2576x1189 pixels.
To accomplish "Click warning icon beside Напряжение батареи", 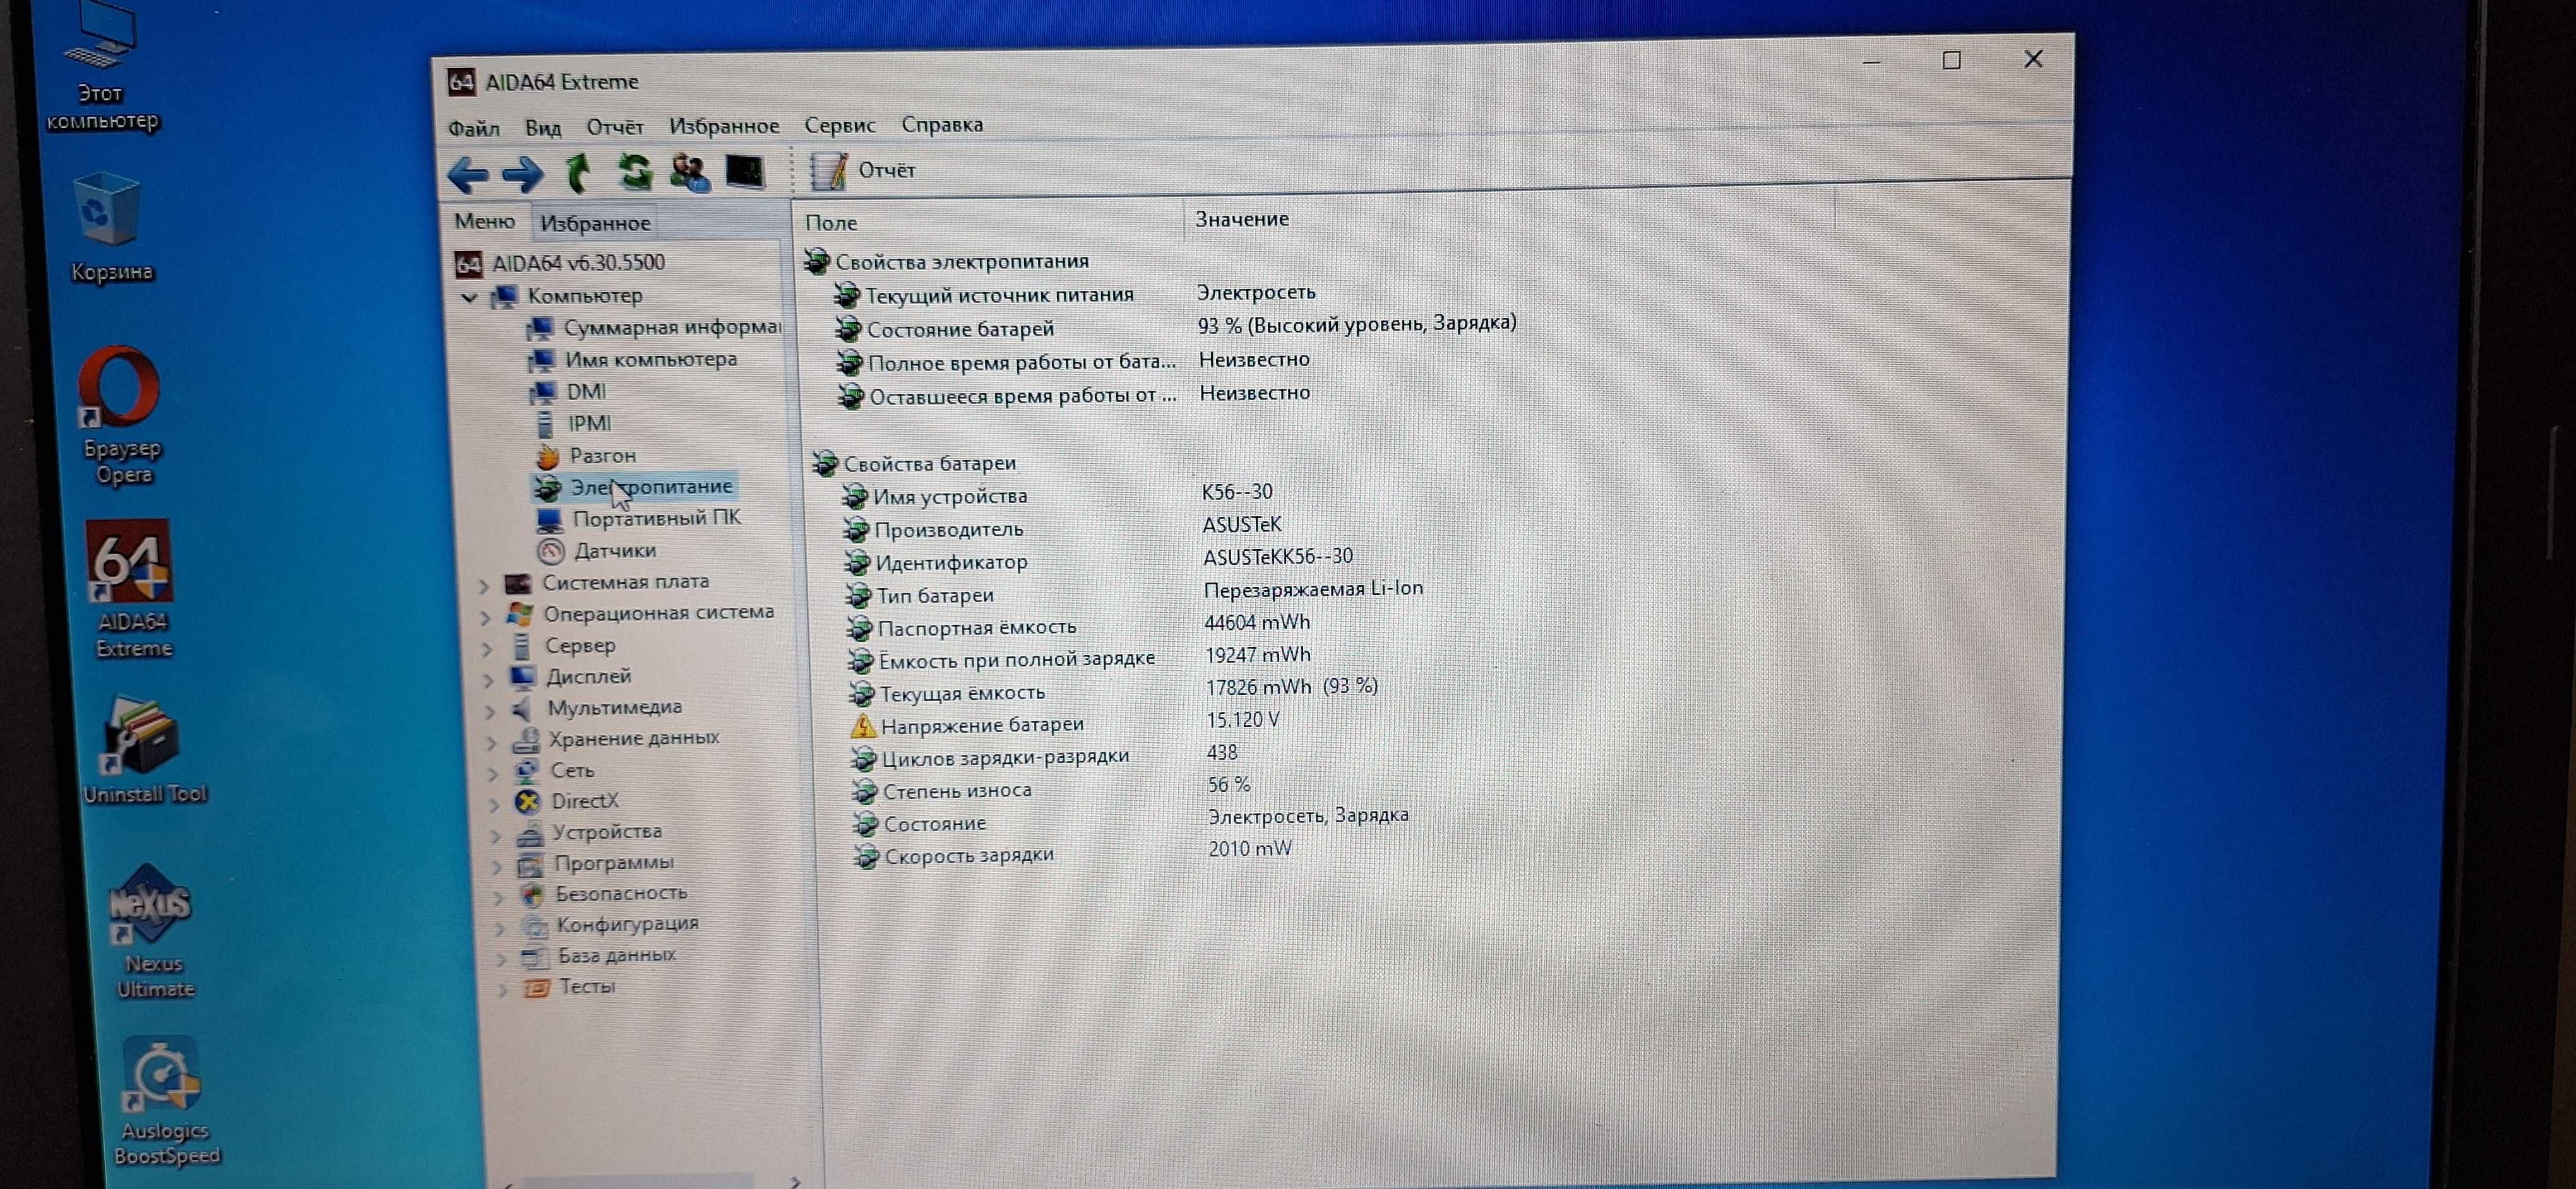I will (x=862, y=726).
